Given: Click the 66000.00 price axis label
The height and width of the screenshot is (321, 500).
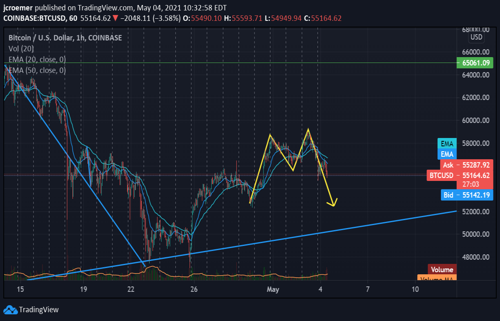Looking at the screenshot, I should tap(475, 53).
